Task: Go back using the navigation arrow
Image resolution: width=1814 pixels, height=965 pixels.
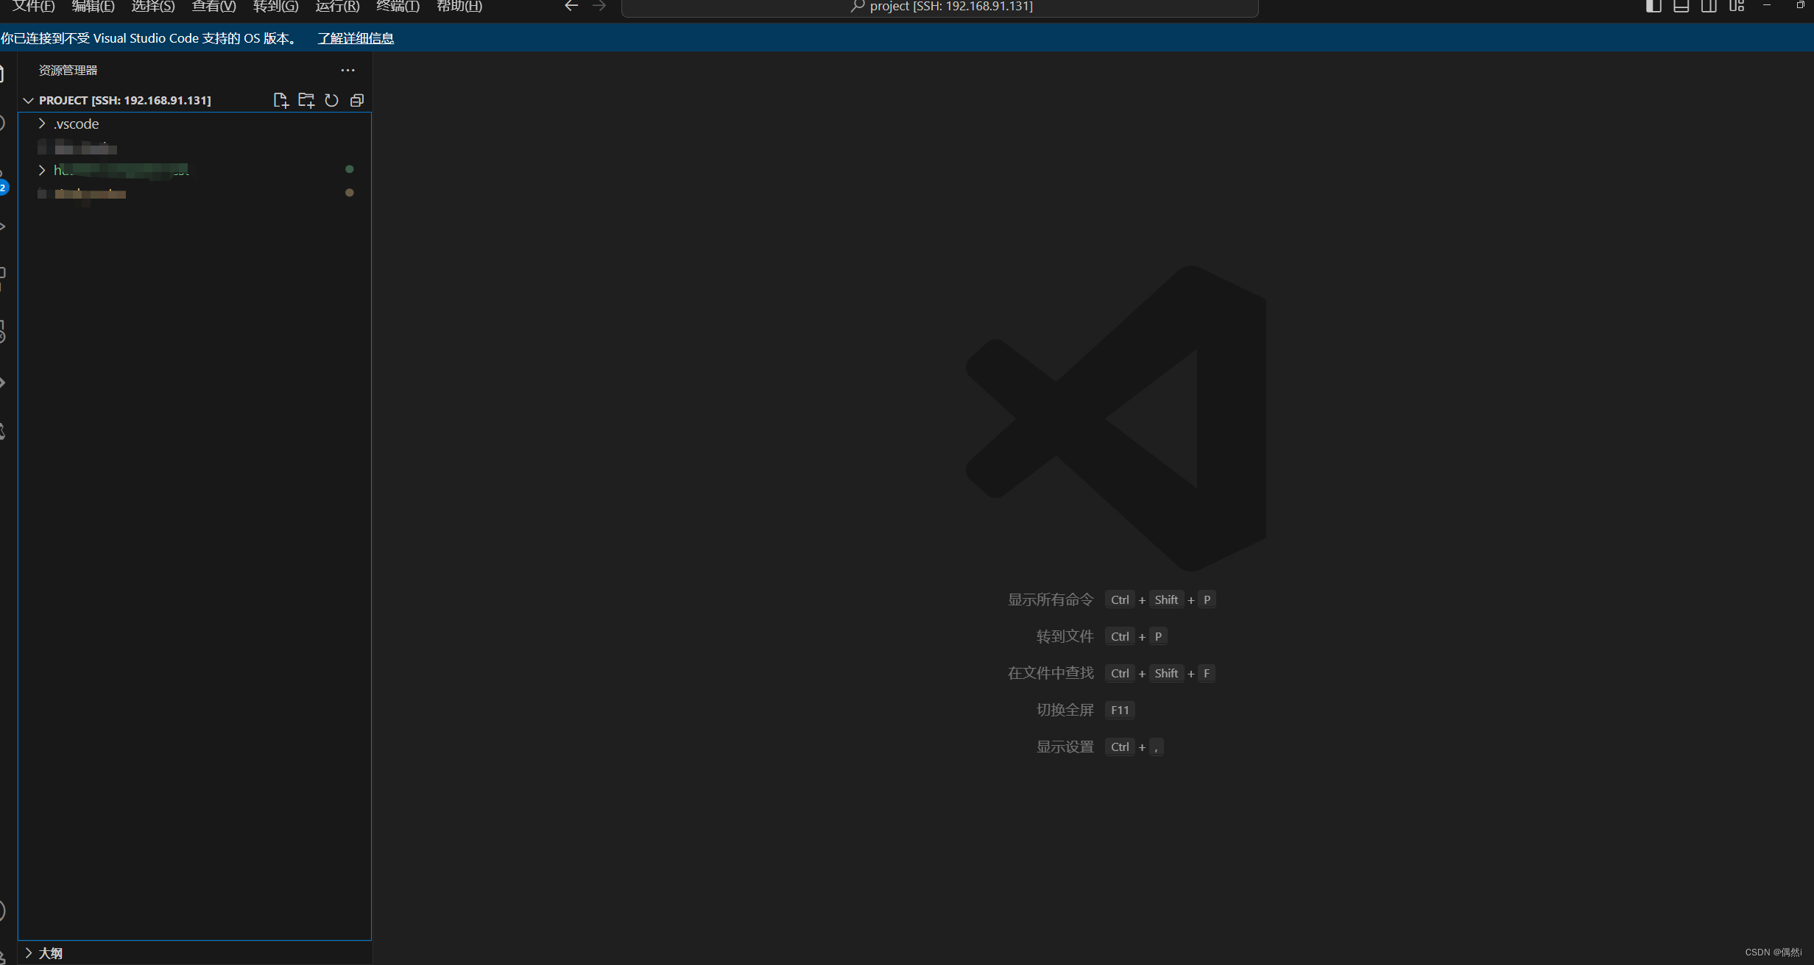Action: (571, 7)
